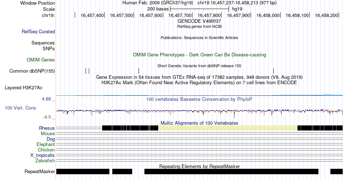The image size is (343, 180).
Task: Click the chr19:16,457,237-16,458,213 position text
Action: pyautogui.click(x=237, y=3)
